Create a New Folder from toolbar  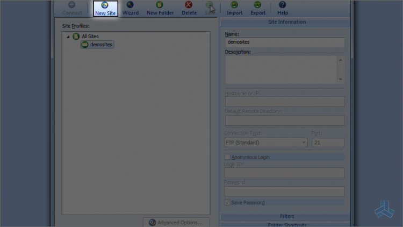pos(160,9)
